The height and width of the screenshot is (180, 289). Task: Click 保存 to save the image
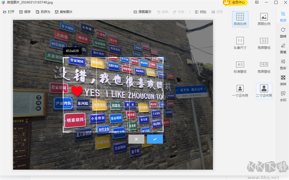pos(25,12)
